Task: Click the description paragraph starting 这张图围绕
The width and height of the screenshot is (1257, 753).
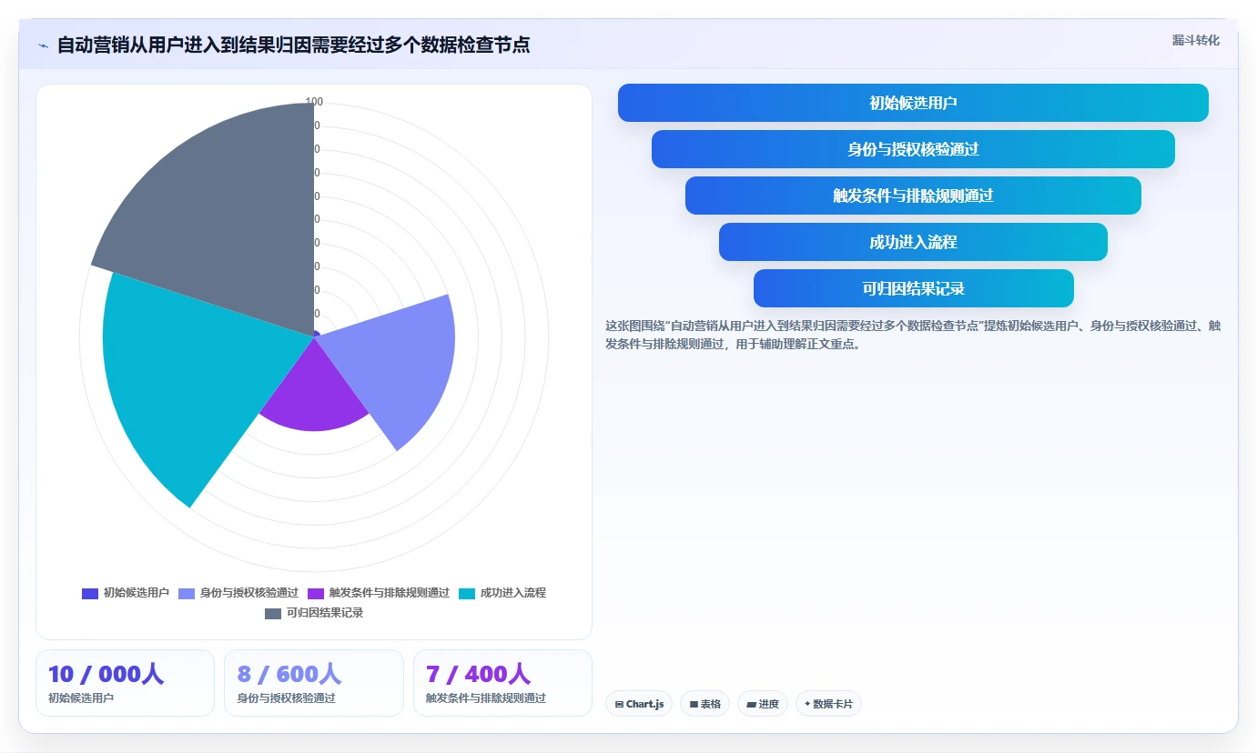Action: [913, 335]
